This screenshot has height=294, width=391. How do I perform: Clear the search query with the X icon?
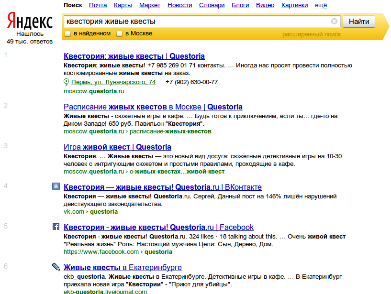click(x=334, y=22)
